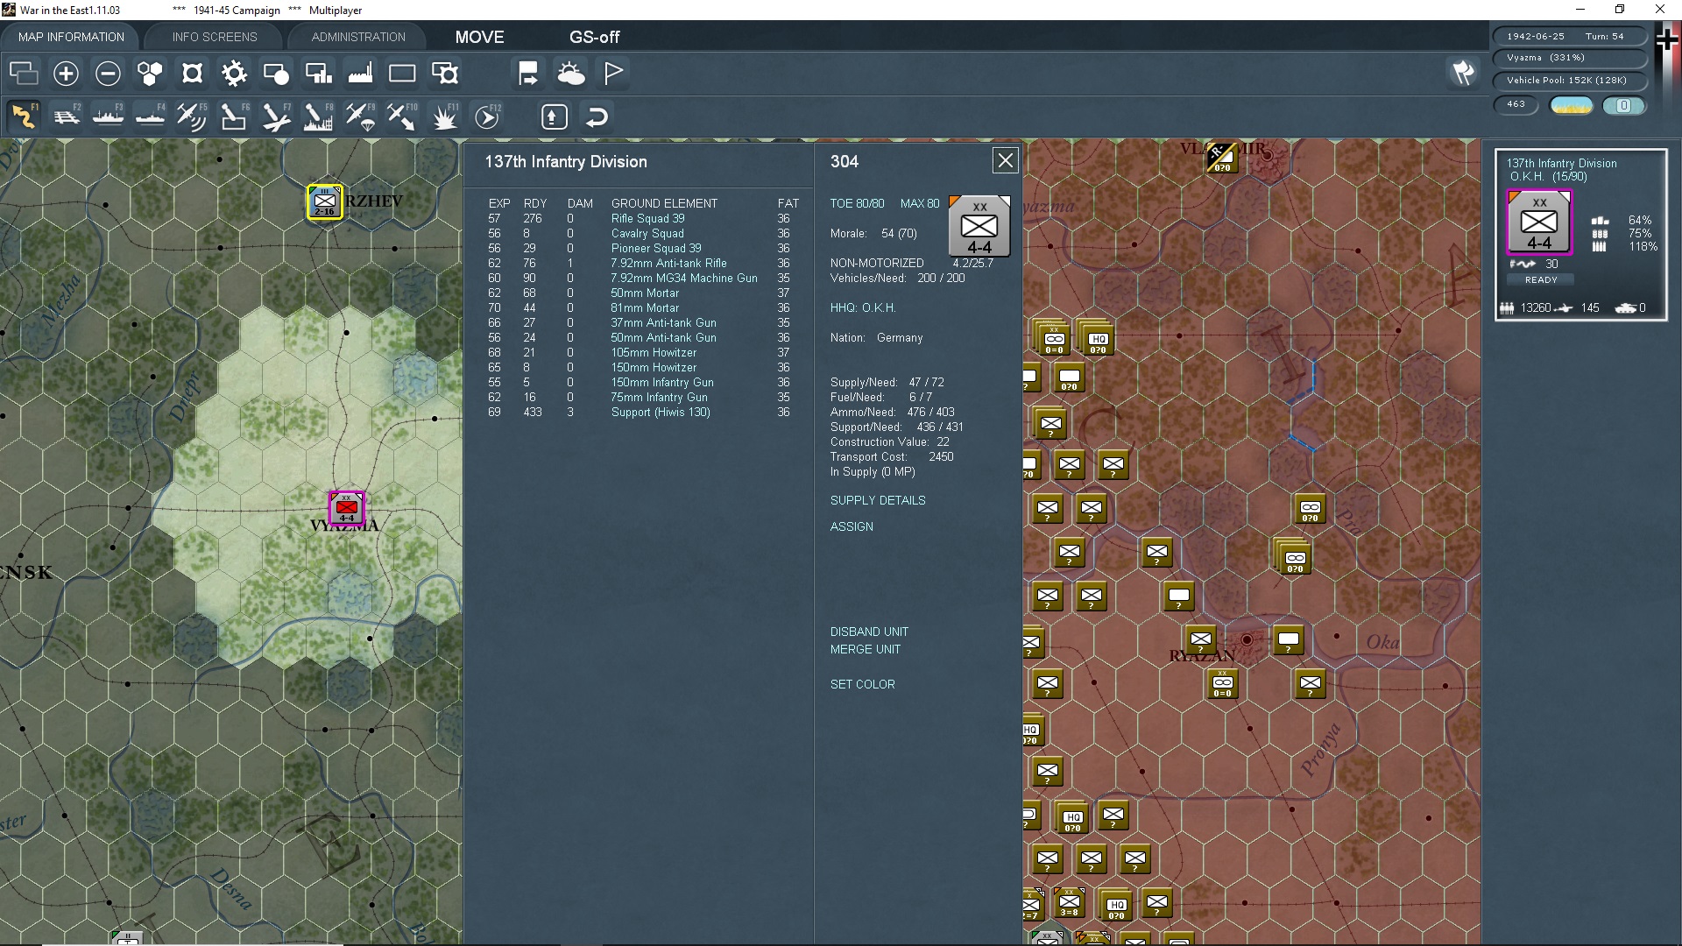Click 150mm Infantry Gun ground element
This screenshot has width=1682, height=946.
662,382
